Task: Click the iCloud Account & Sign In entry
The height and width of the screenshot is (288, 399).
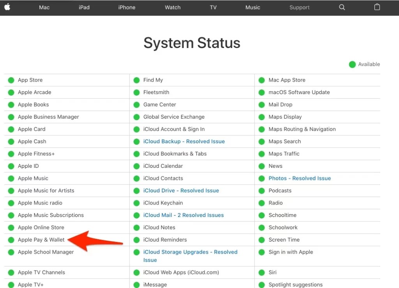Action: pos(174,129)
